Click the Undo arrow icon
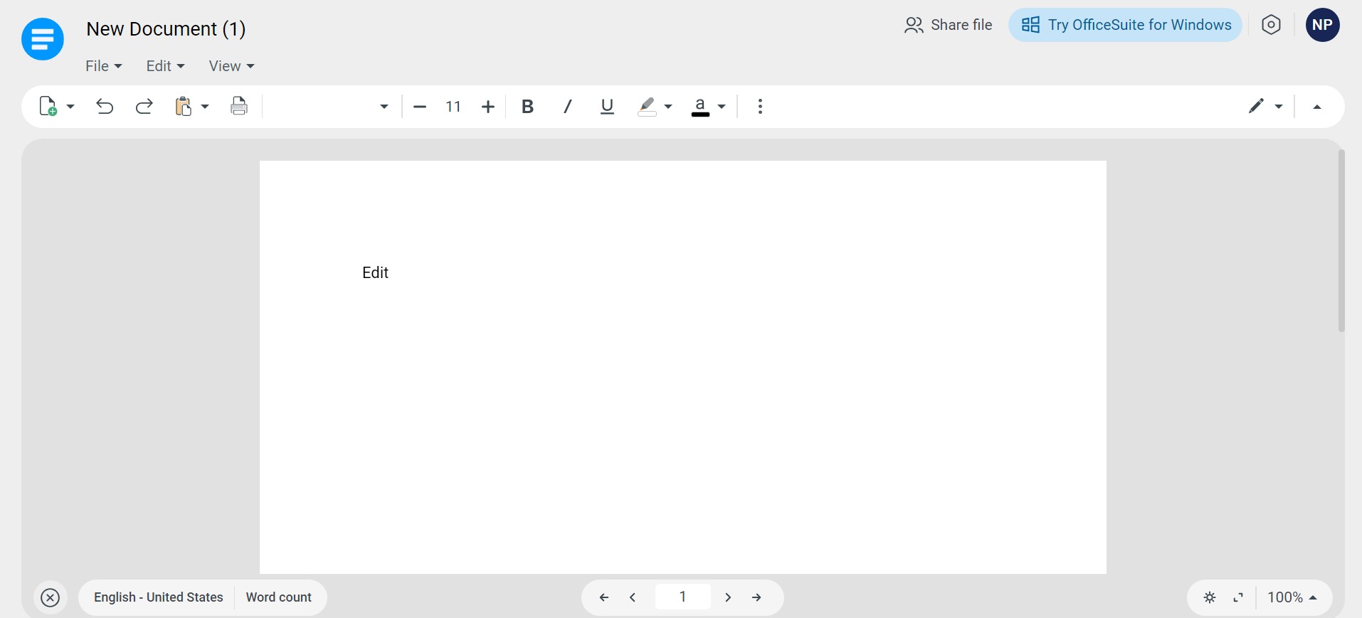Screen dimensions: 1362x618 105,107
